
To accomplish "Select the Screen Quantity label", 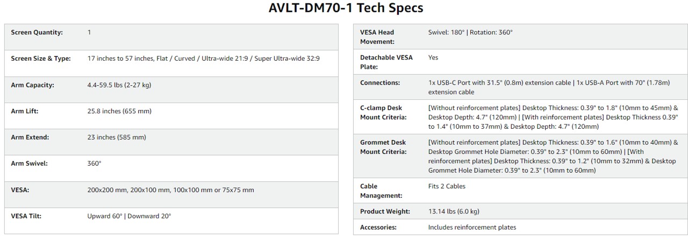I will 37,32.
